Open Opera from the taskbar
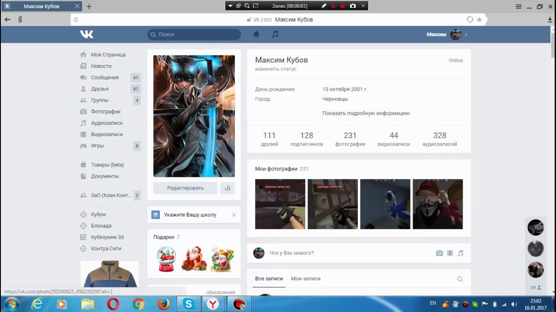The height and width of the screenshot is (312, 556). tap(113, 305)
